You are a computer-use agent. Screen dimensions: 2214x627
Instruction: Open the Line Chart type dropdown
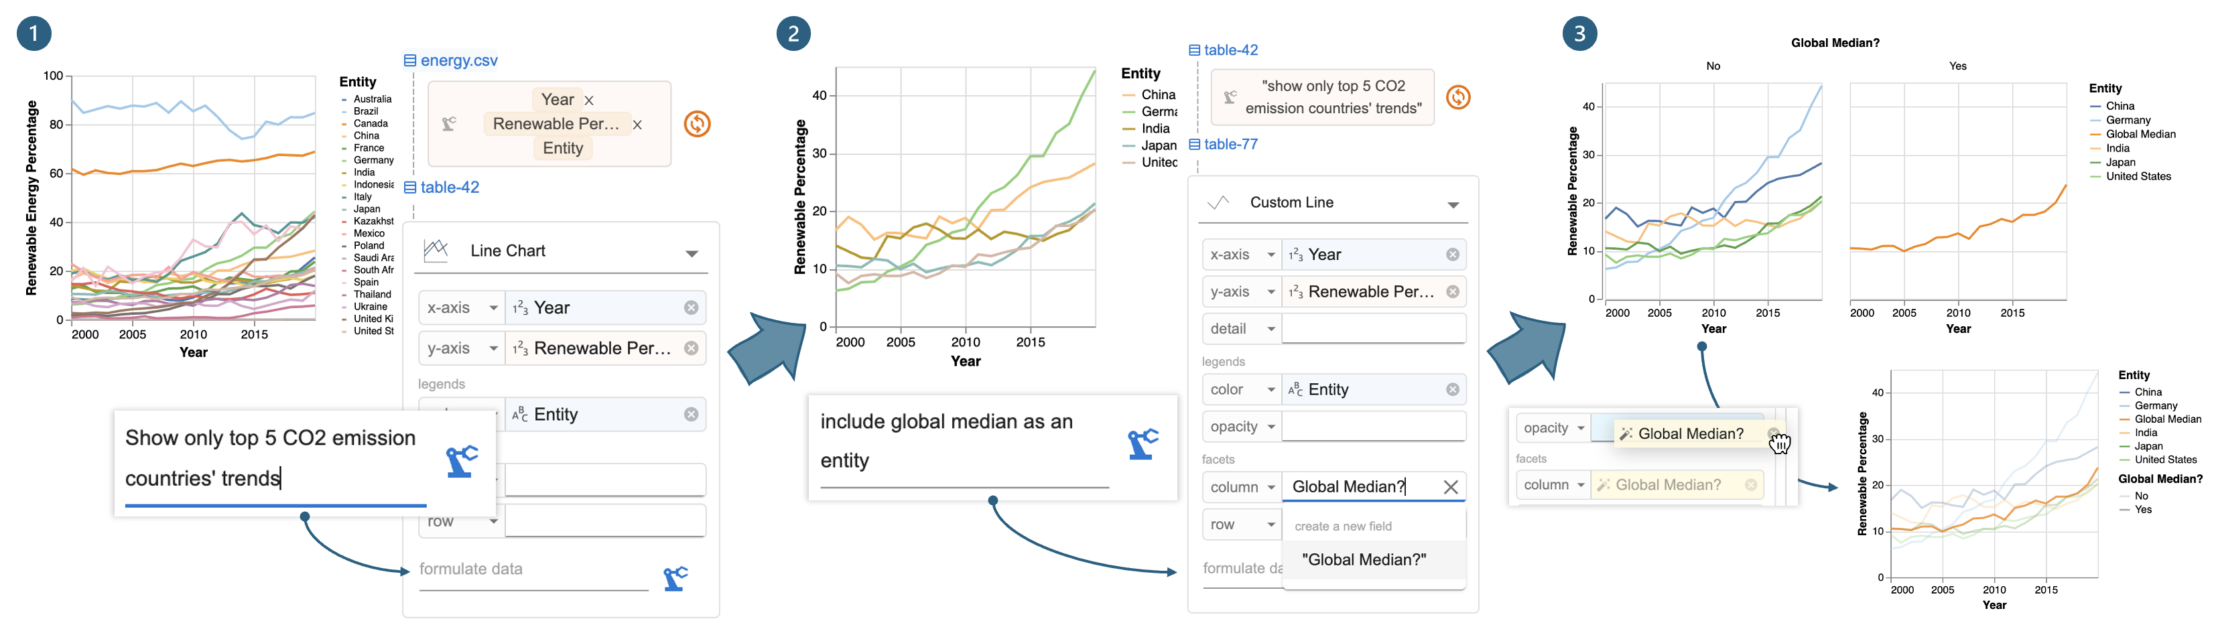point(691,253)
